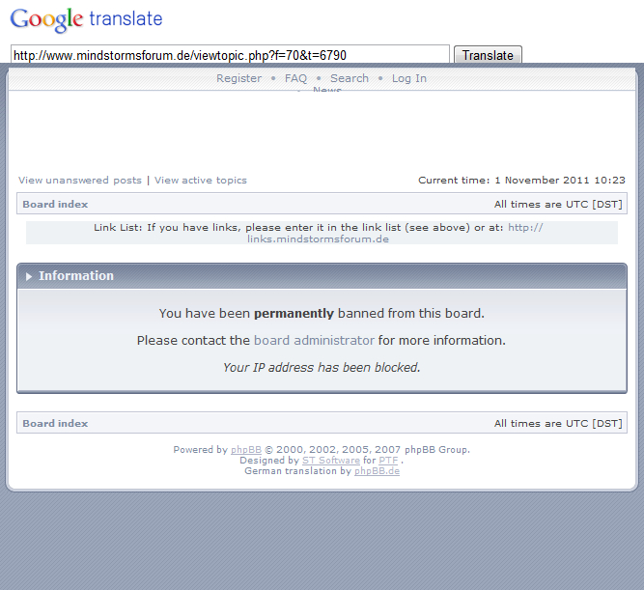Open the PTF link in footer
Screen dimensions: 644x590
[x=388, y=461]
